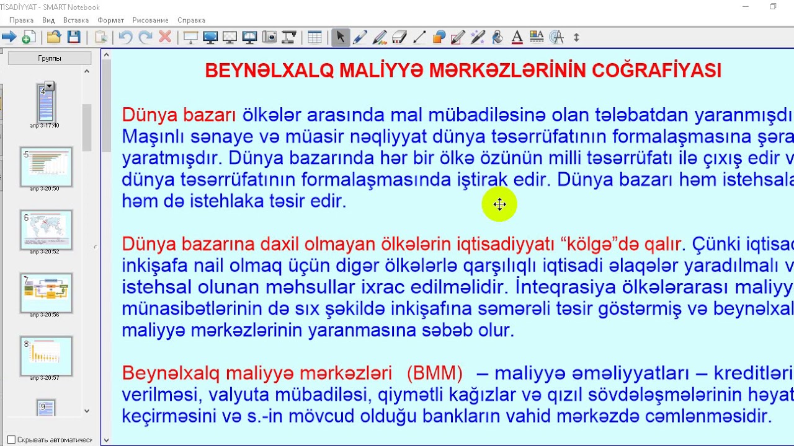Add a new page with the green plus
The width and height of the screenshot is (794, 446).
[x=27, y=37]
